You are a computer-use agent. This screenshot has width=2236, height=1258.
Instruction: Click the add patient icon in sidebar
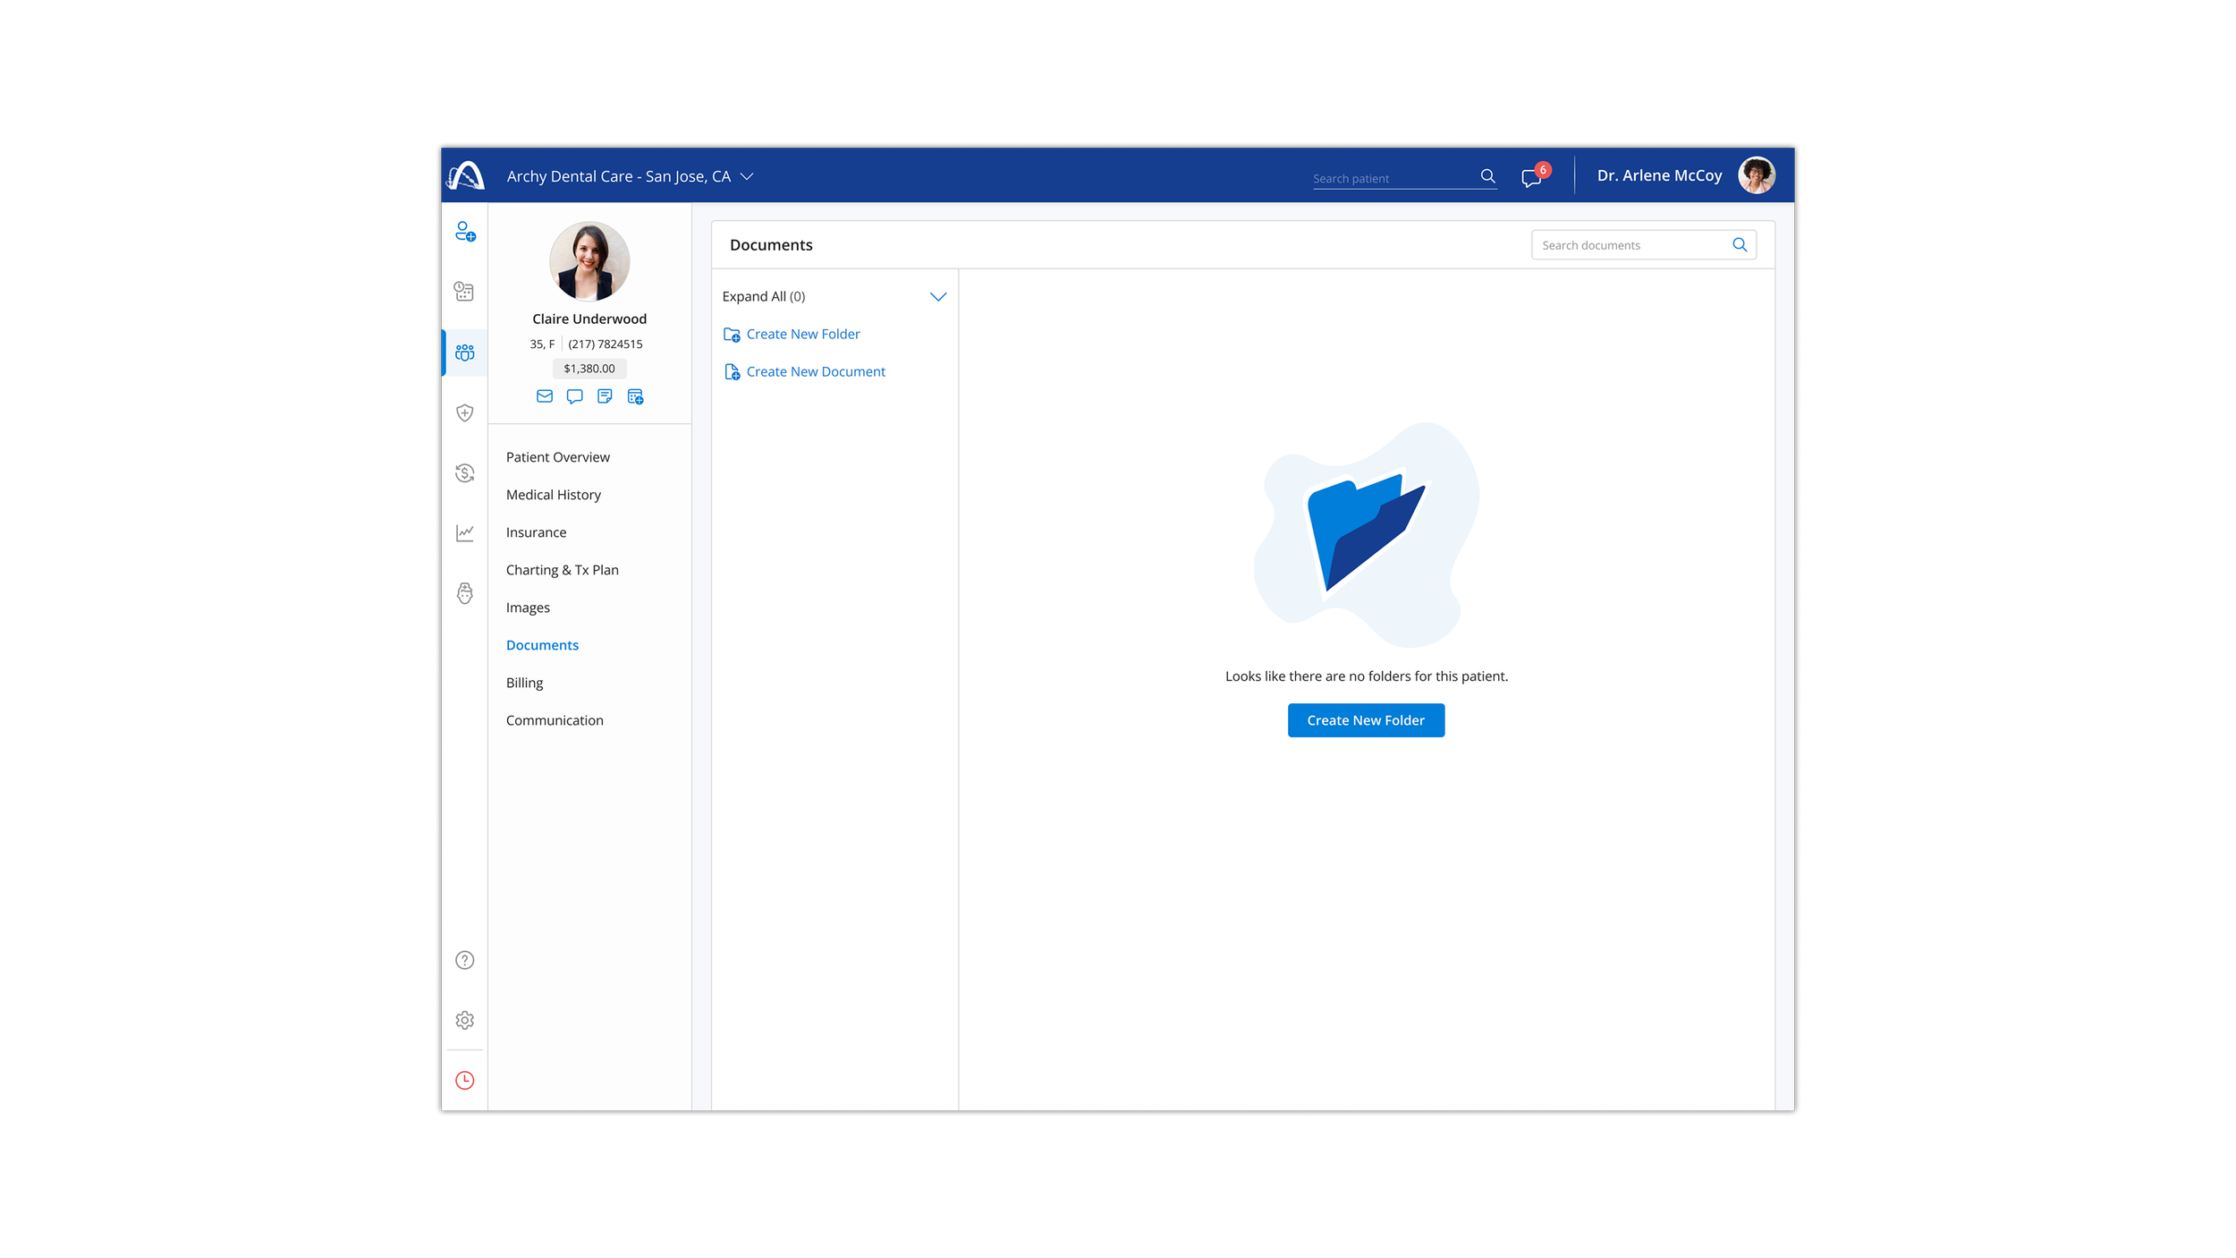[x=465, y=232]
